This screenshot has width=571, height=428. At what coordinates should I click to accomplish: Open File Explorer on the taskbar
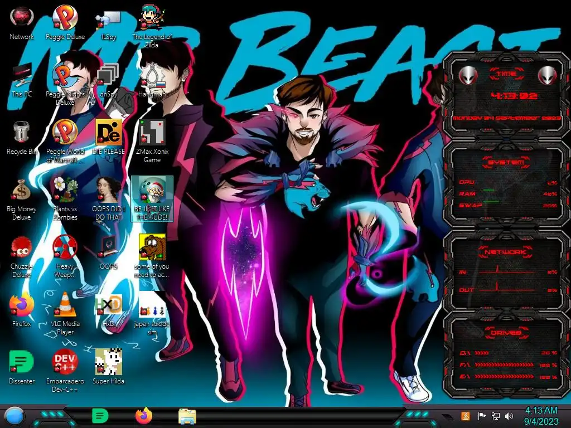[x=187, y=416]
